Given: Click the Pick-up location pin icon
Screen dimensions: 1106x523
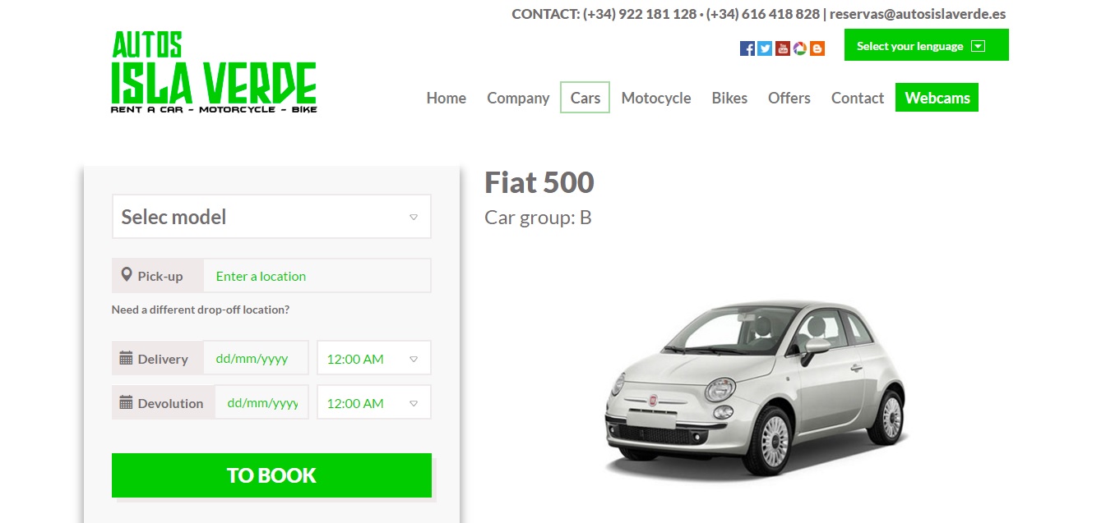Looking at the screenshot, I should [x=126, y=275].
